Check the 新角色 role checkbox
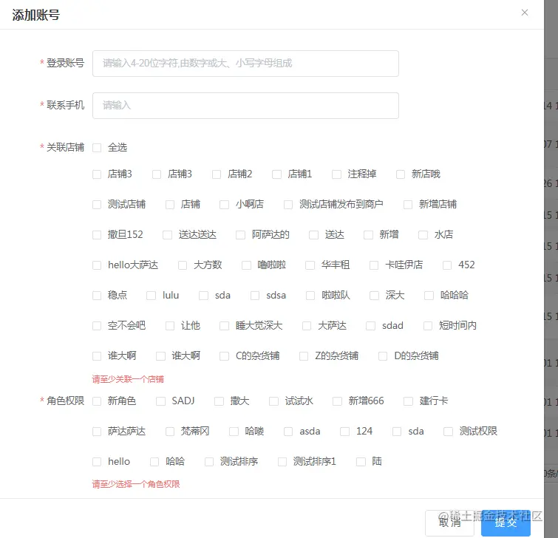 pyautogui.click(x=97, y=401)
